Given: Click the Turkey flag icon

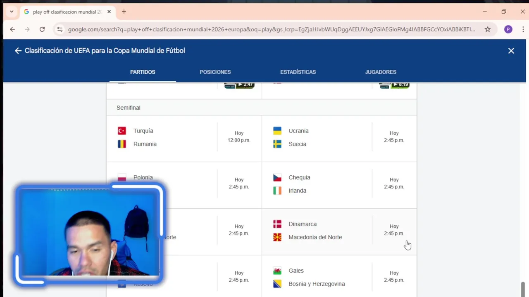Looking at the screenshot, I should point(122,131).
